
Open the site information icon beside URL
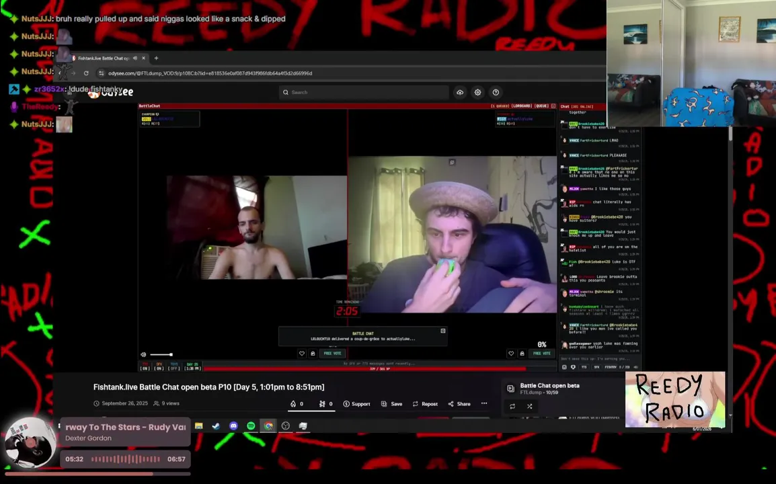coord(102,73)
